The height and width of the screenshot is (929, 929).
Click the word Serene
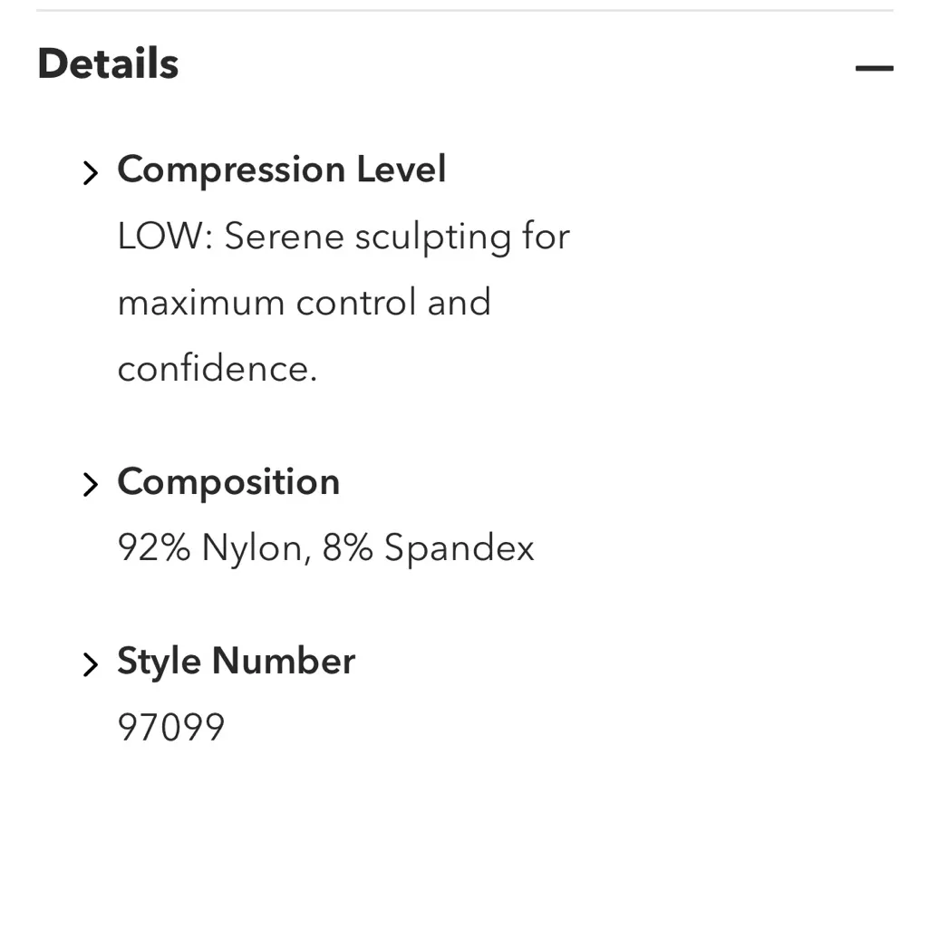click(284, 237)
